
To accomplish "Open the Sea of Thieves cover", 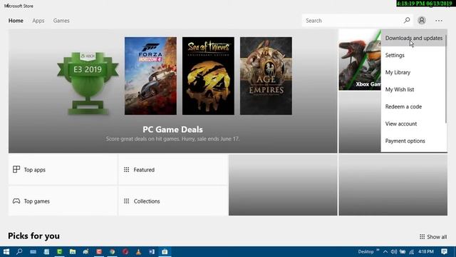I will coord(208,76).
